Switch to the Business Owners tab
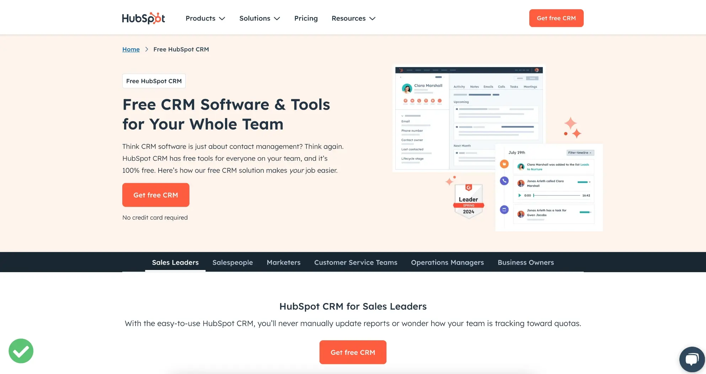This screenshot has width=706, height=374. (x=525, y=262)
